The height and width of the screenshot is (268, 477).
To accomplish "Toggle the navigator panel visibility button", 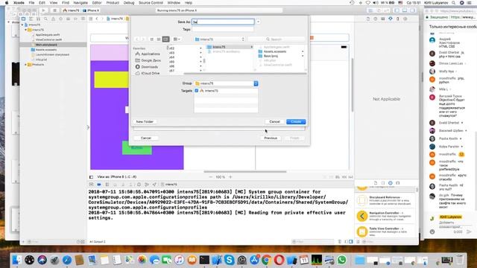I will coord(397,10).
